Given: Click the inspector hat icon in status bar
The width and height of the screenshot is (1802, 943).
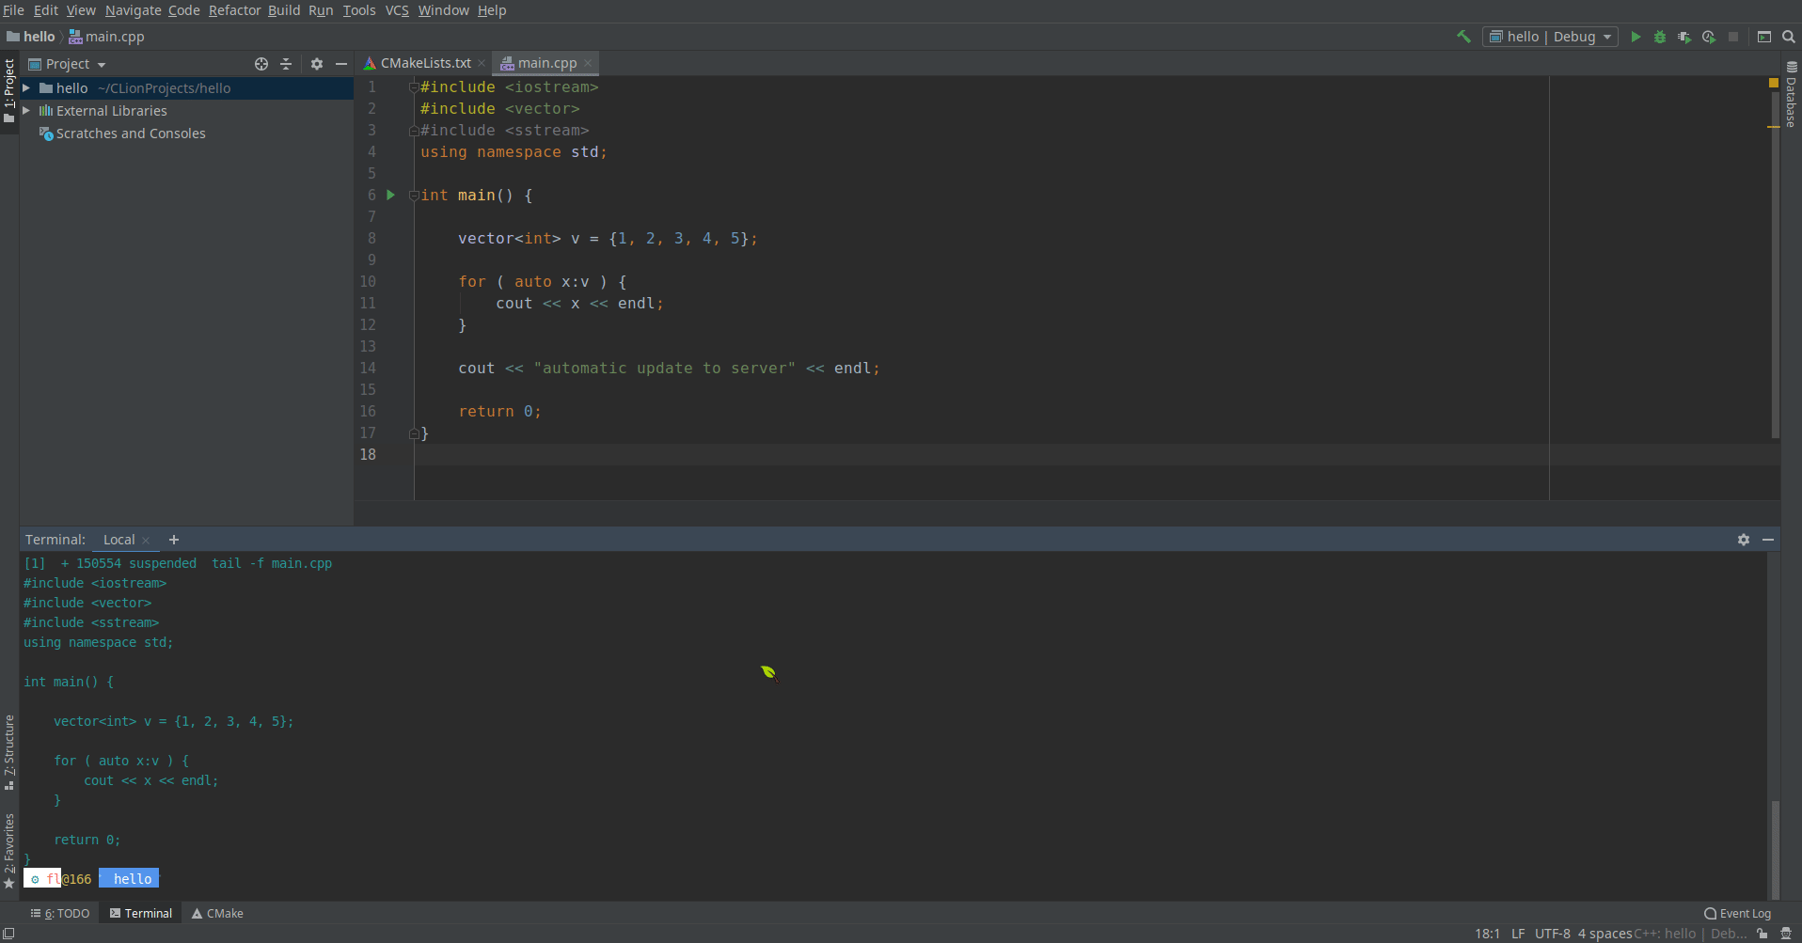Looking at the screenshot, I should (1786, 934).
